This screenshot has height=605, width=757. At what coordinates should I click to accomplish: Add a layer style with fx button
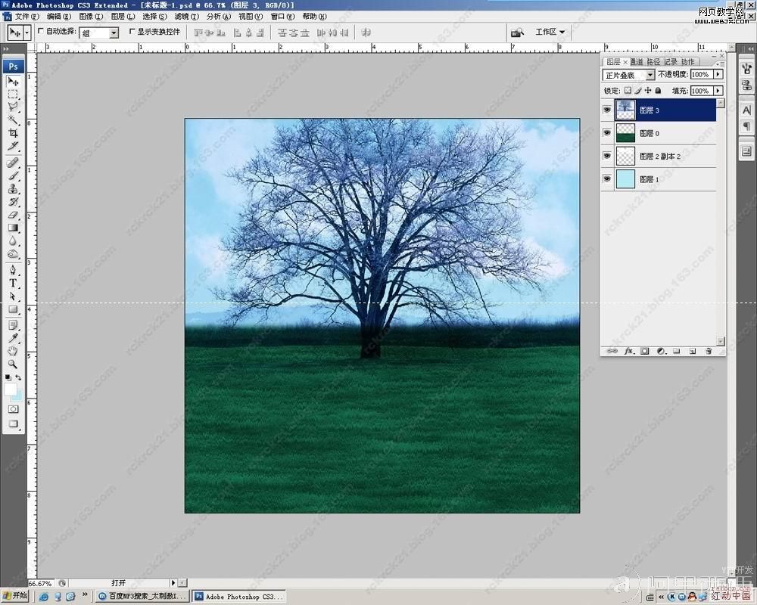coord(628,351)
